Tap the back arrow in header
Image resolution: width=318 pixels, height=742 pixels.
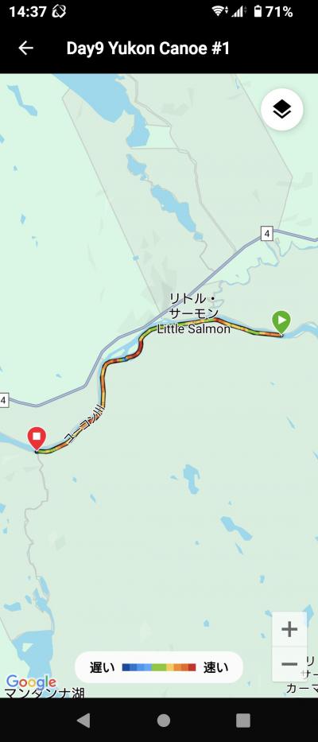(25, 49)
